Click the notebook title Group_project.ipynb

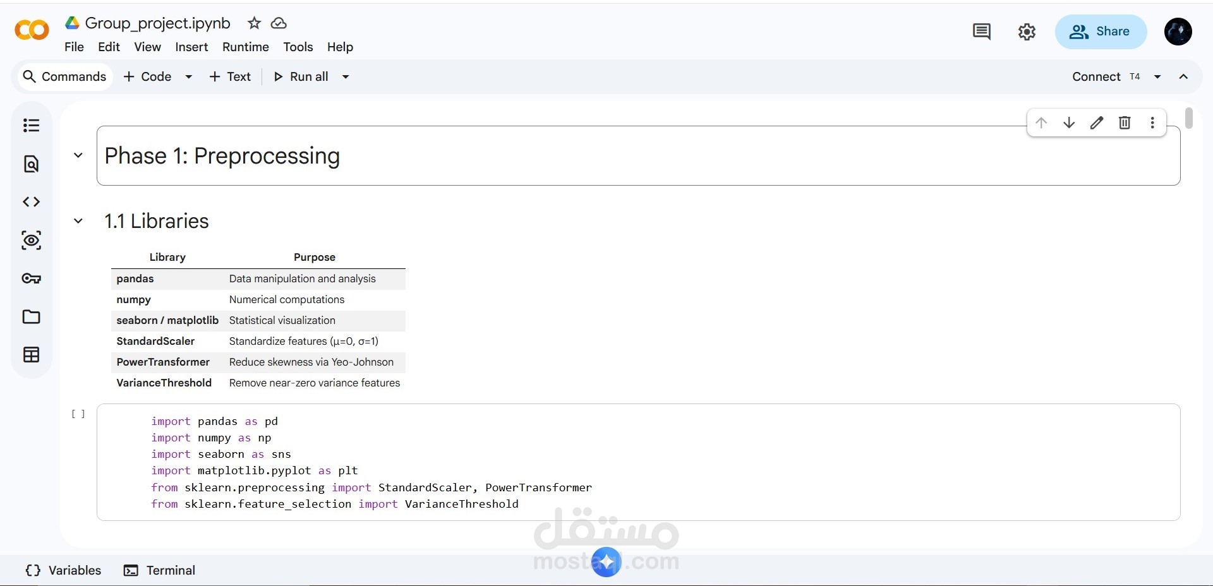(x=157, y=23)
